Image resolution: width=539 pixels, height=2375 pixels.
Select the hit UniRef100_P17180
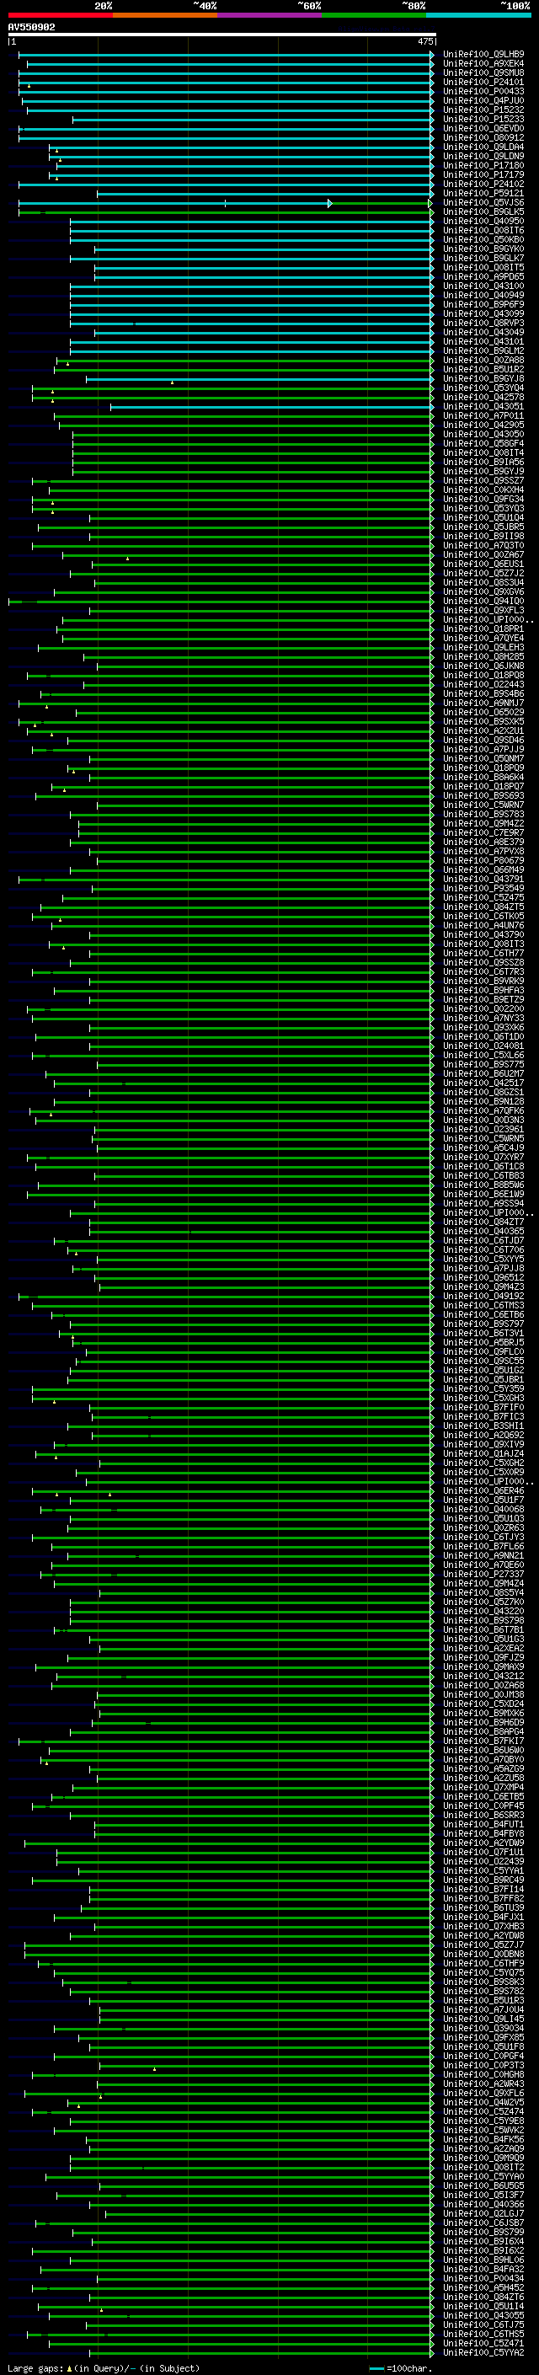point(483,166)
